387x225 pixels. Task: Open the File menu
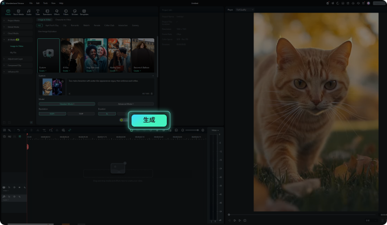[x=31, y=3]
